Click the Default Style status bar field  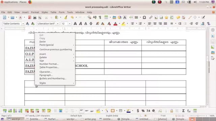point(76,116)
